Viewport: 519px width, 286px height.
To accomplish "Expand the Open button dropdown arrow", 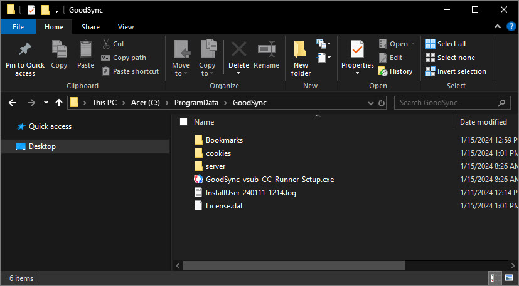I will point(412,44).
